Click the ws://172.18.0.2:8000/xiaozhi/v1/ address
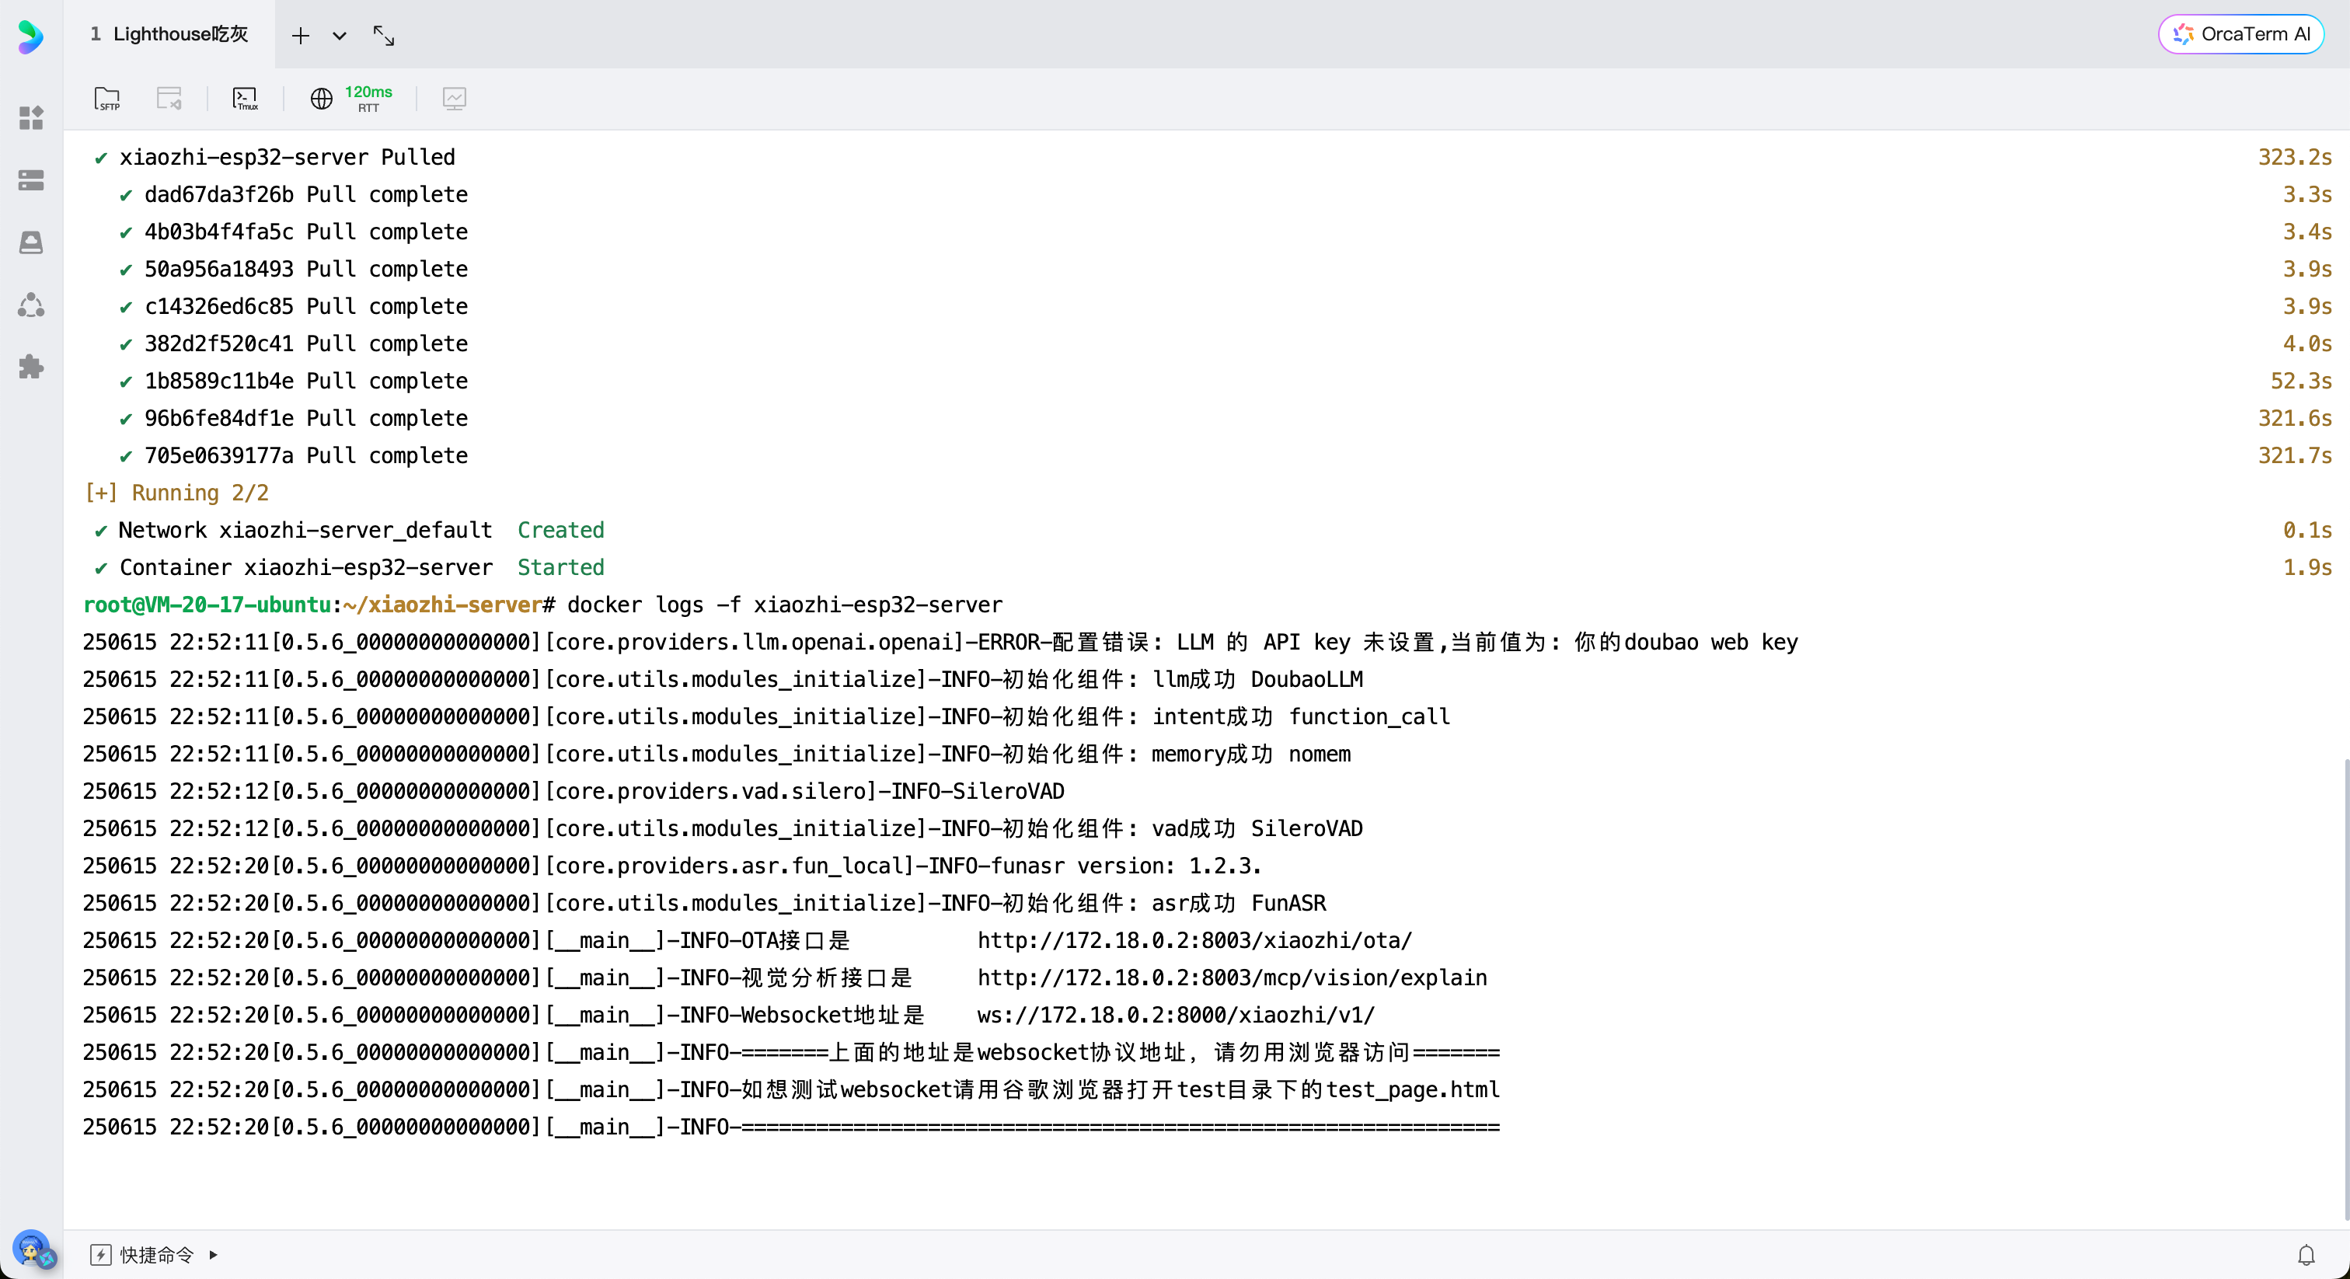Viewport: 2350px width, 1279px height. point(1176,1016)
